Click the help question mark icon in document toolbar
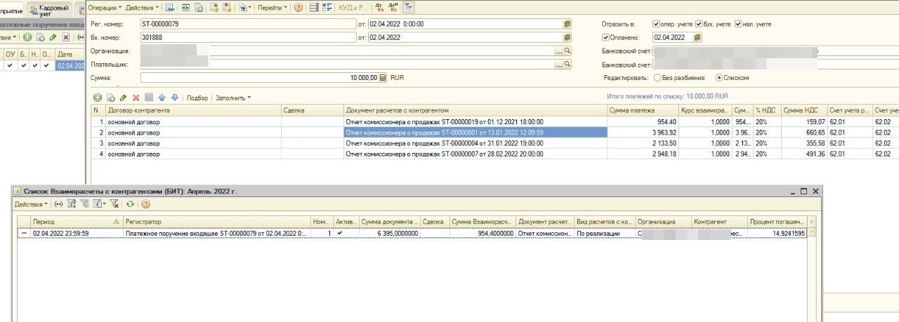Screen dimensions: 899x322 point(298,8)
